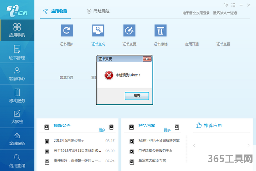Click the 电子营业执照登录 link
The width and height of the screenshot is (256, 171).
195,13
